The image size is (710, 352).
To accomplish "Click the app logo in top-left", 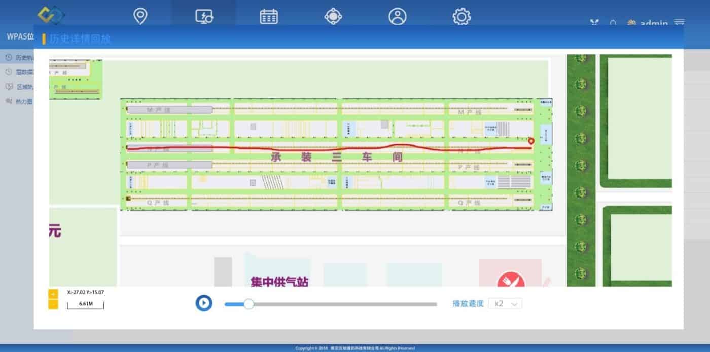I will coord(51,15).
